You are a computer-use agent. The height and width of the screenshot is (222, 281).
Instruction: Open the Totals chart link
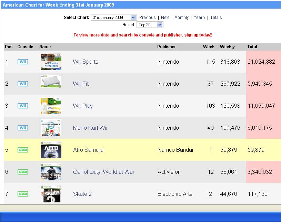[216, 18]
